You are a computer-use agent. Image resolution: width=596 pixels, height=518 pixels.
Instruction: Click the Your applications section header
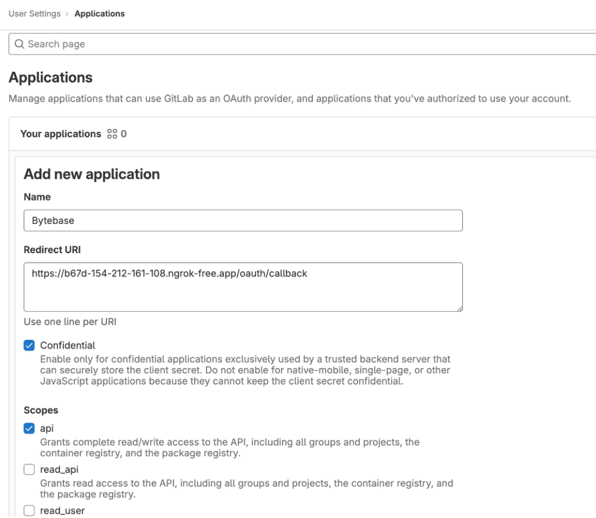pyautogui.click(x=61, y=134)
